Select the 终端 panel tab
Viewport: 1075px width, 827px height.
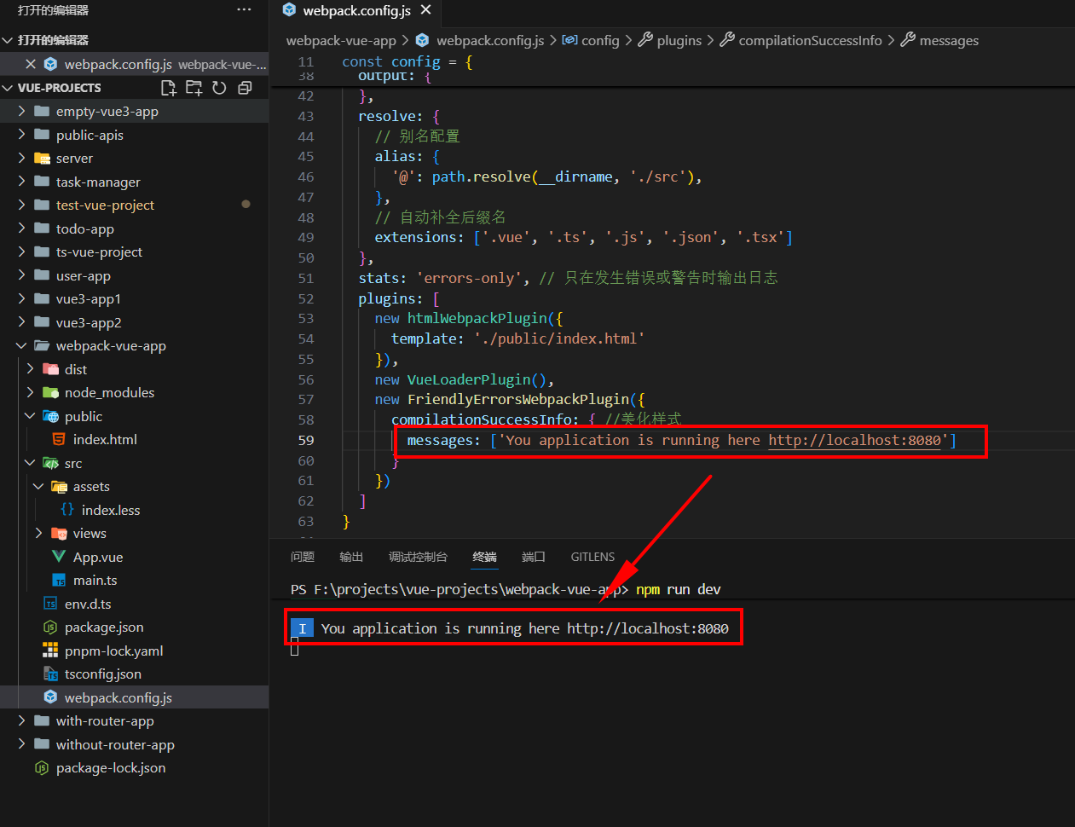pyautogui.click(x=485, y=557)
